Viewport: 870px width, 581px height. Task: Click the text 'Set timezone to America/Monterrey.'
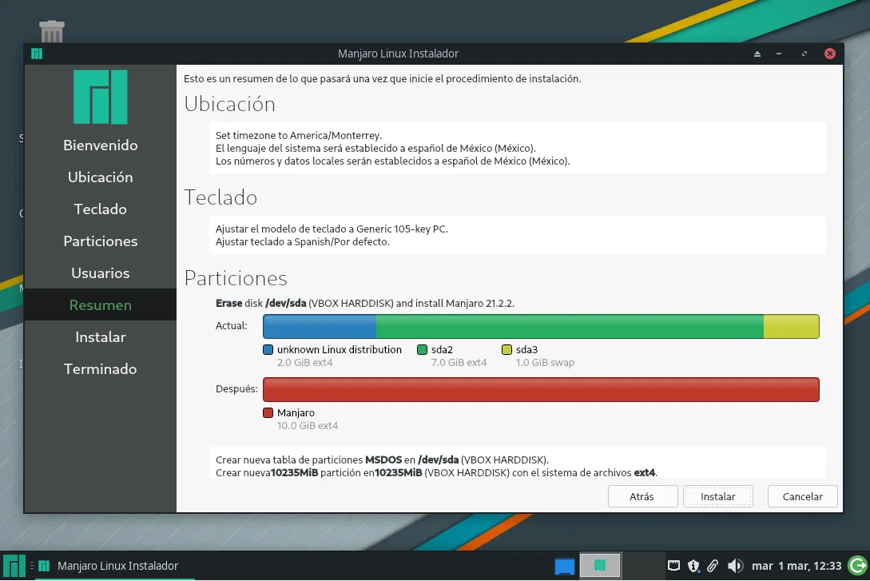(x=299, y=135)
